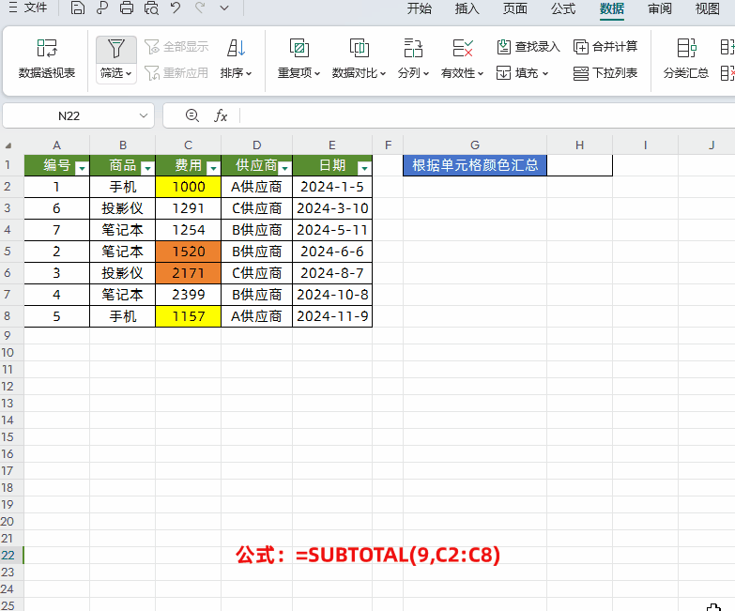This screenshot has width=735, height=611.
Task: Select cell containing 2399
Action: (188, 295)
